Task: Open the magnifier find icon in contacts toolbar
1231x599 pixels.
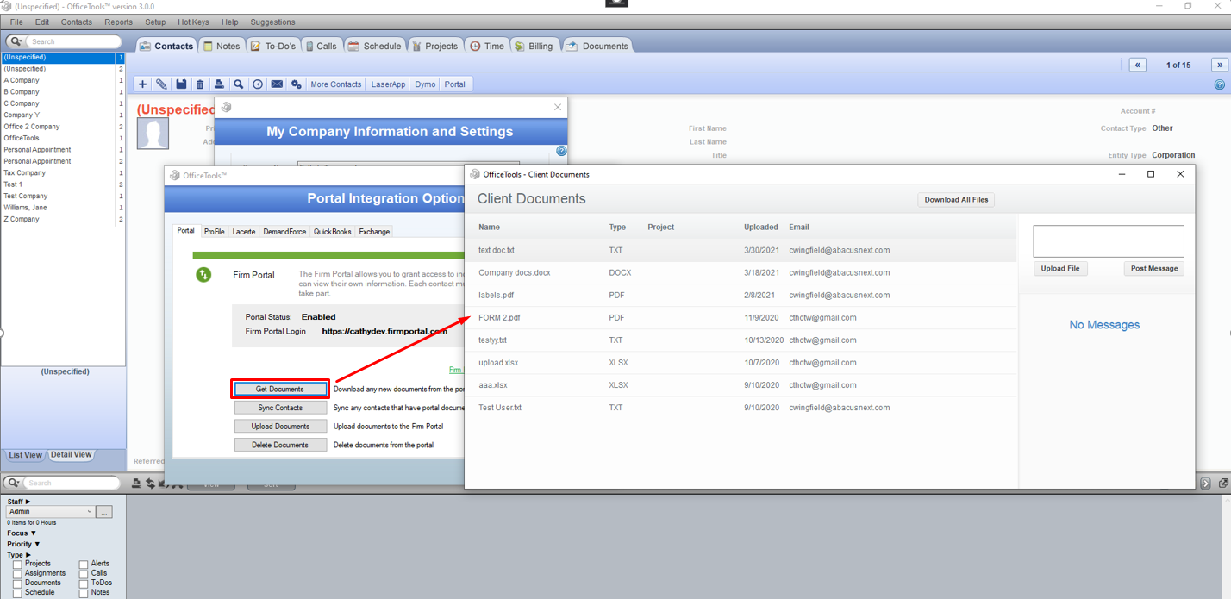Action: (239, 84)
